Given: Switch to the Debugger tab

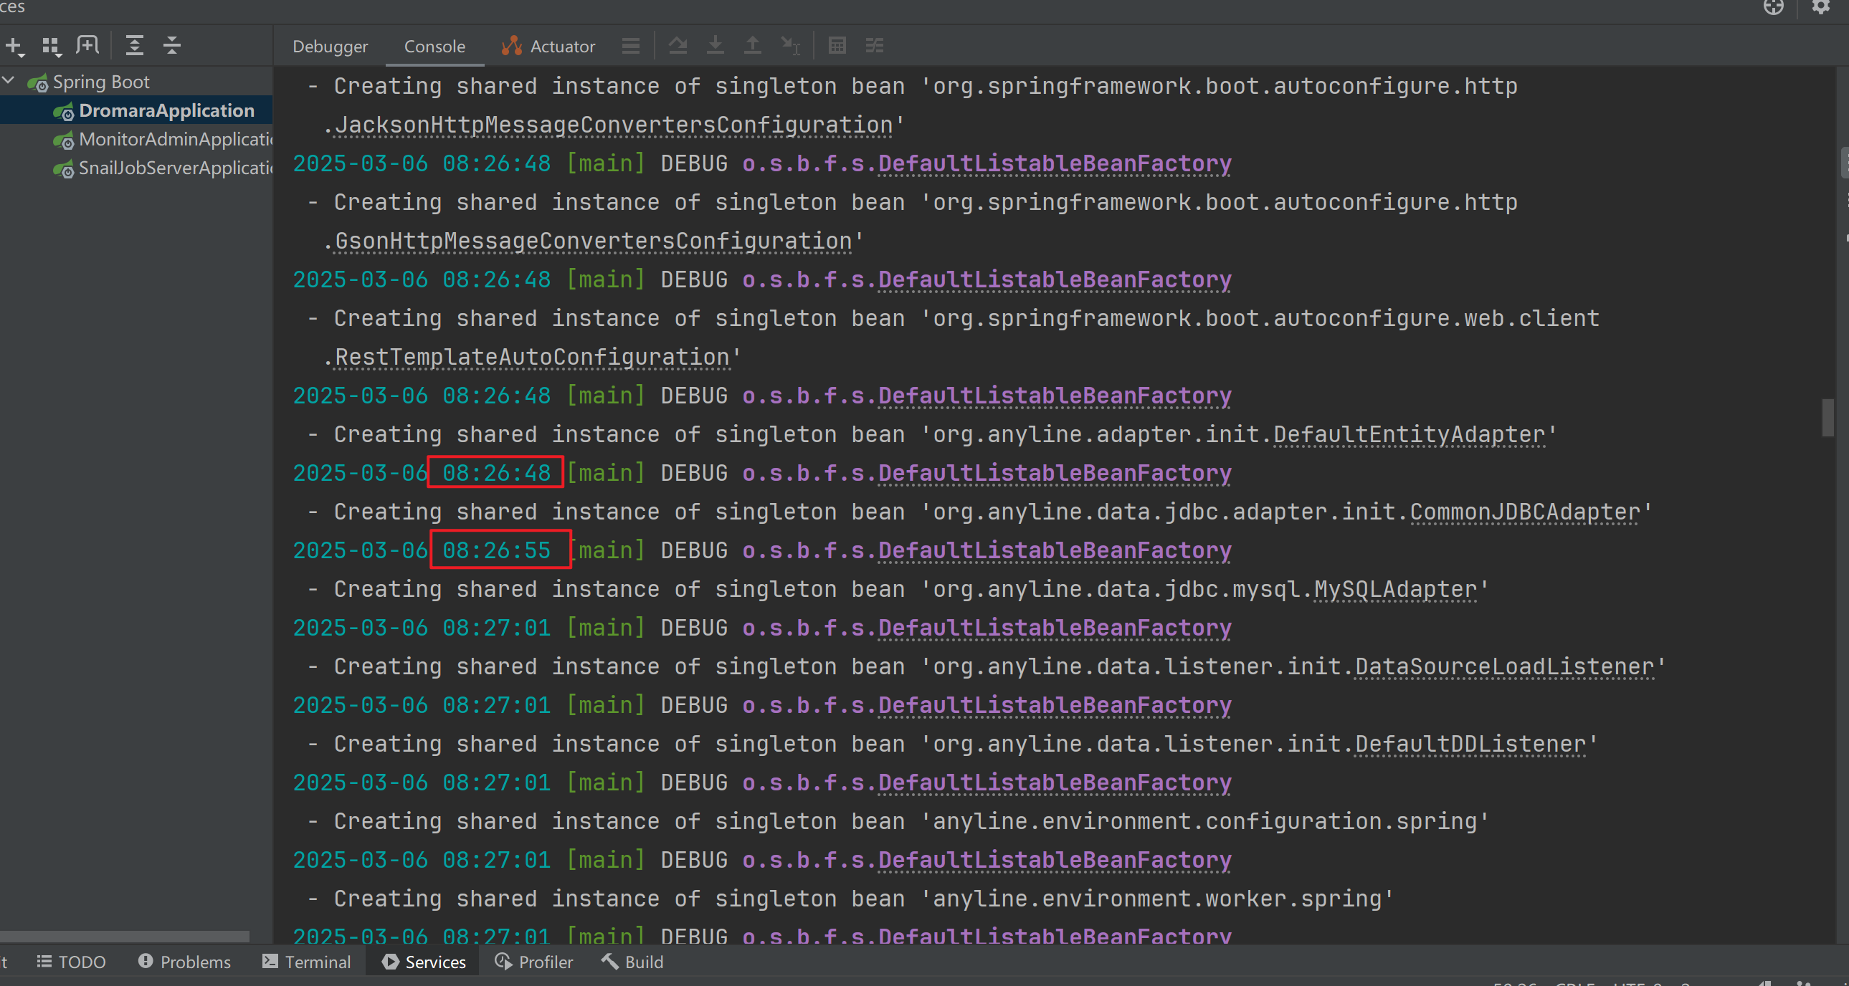Looking at the screenshot, I should (x=331, y=47).
